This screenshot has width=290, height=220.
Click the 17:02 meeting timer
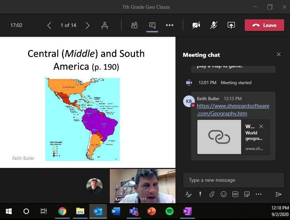16,25
